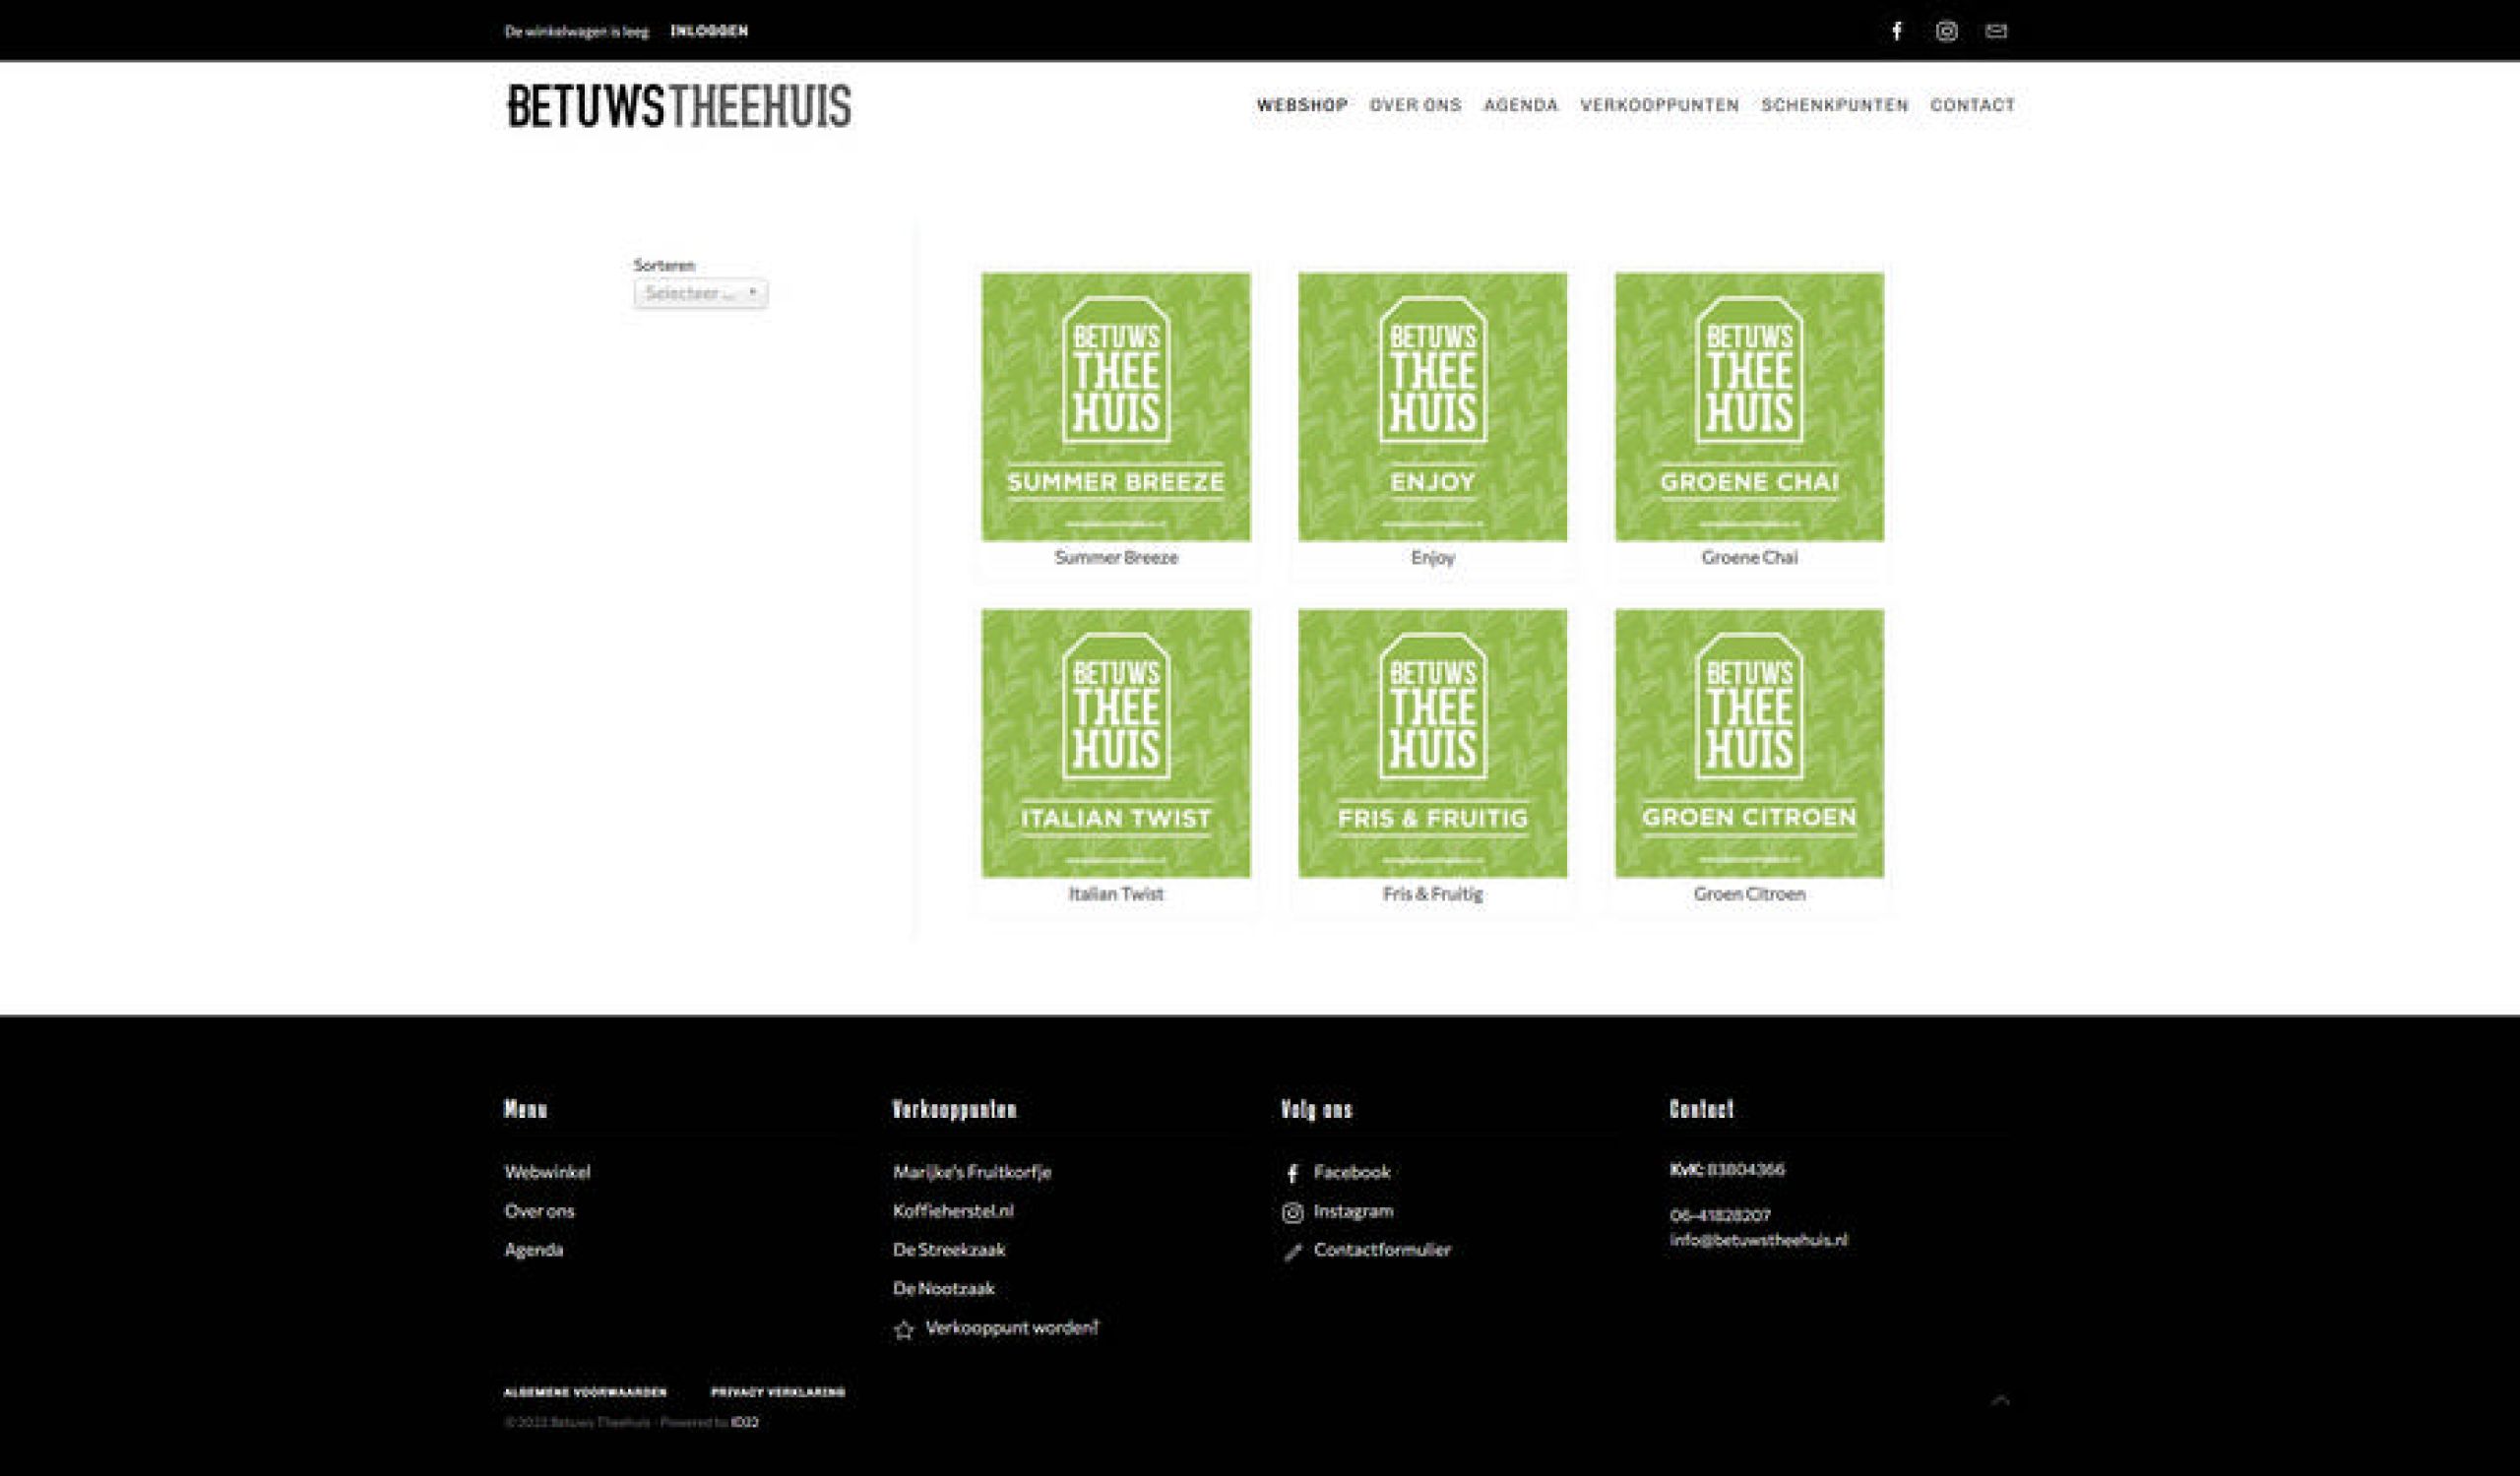Open Over ons footer link
Viewport: 2520px width, 1476px height.
click(539, 1211)
